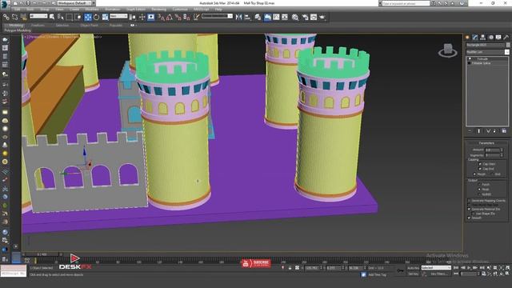The height and width of the screenshot is (288, 512).
Task: Open the Modifier List dropdown
Action: click(x=487, y=52)
